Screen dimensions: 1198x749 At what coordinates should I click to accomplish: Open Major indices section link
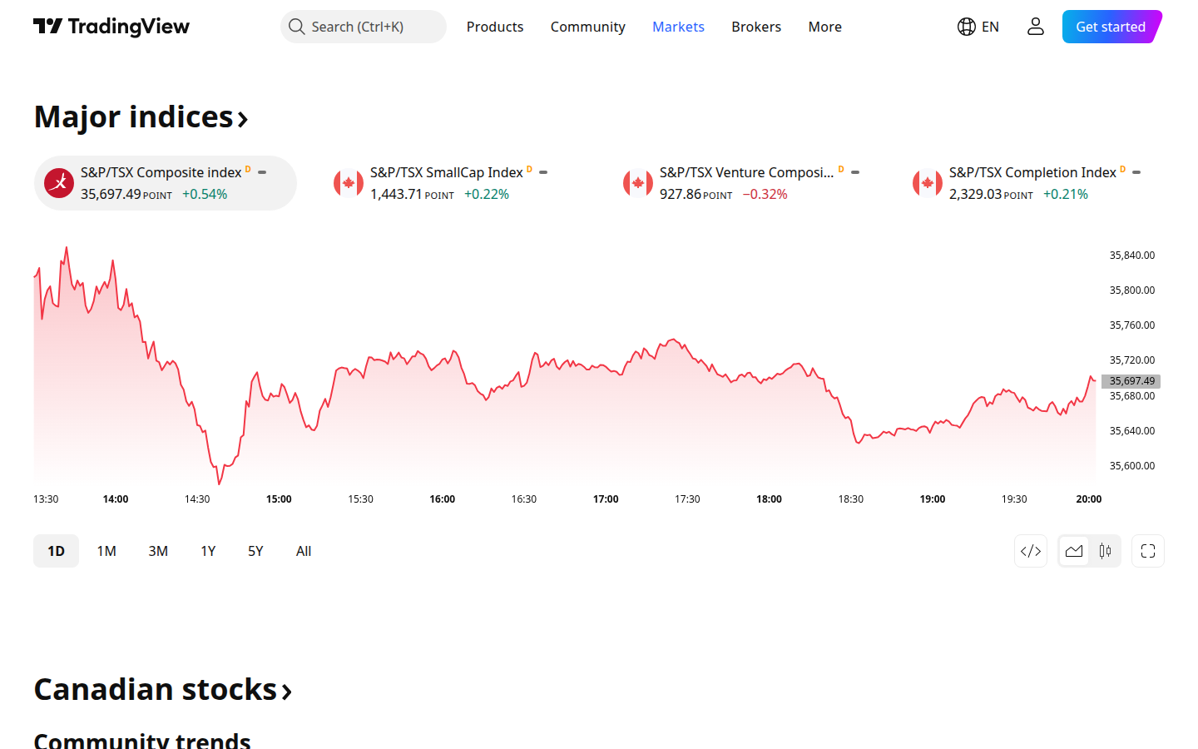141,117
